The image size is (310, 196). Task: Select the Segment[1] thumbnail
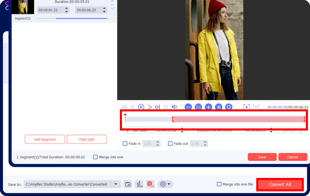click(x=23, y=7)
